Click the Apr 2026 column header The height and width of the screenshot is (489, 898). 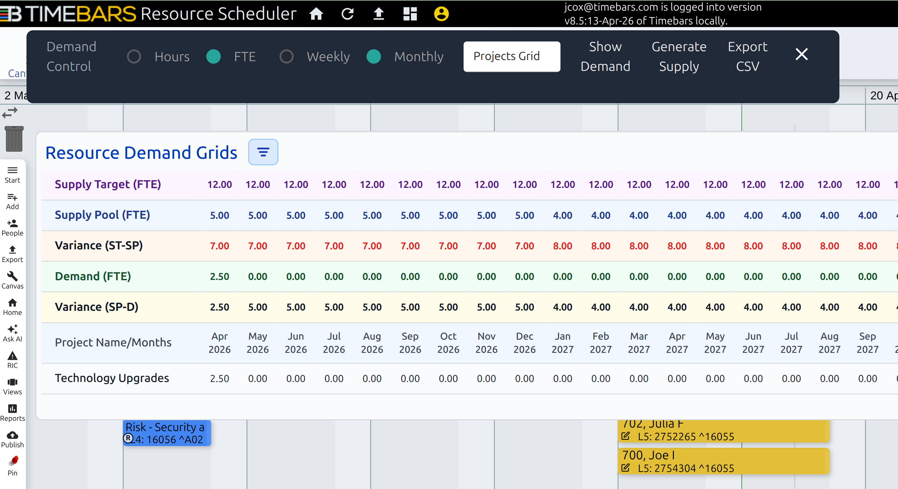pos(220,343)
